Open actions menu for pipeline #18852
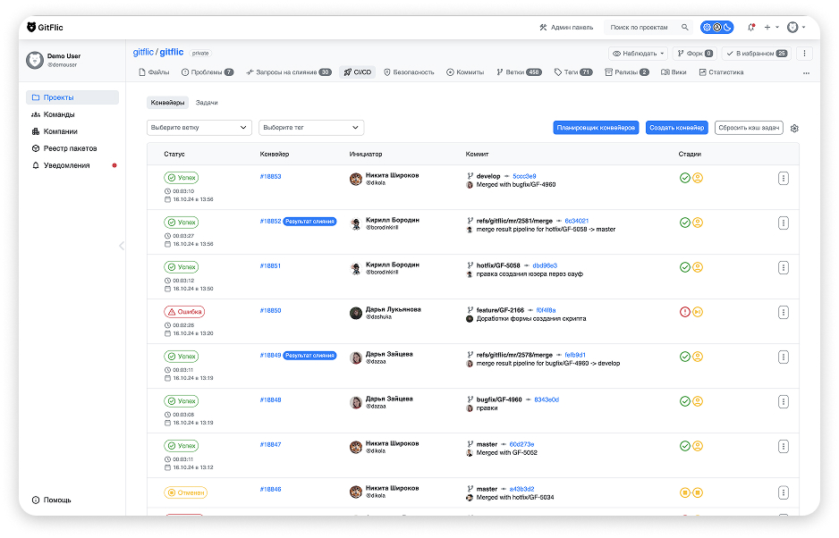 point(784,223)
